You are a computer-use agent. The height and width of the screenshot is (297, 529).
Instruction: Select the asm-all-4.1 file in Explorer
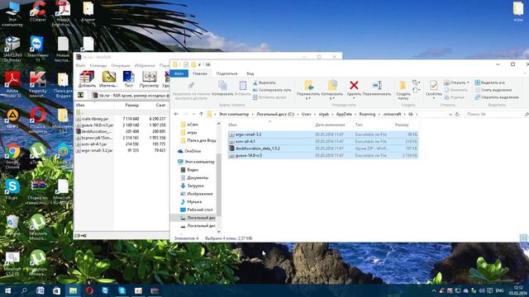coord(323,141)
